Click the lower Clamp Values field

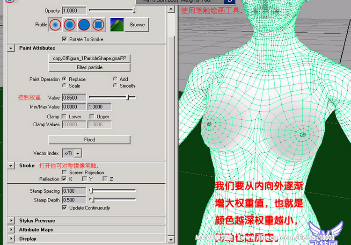[x=74, y=124]
